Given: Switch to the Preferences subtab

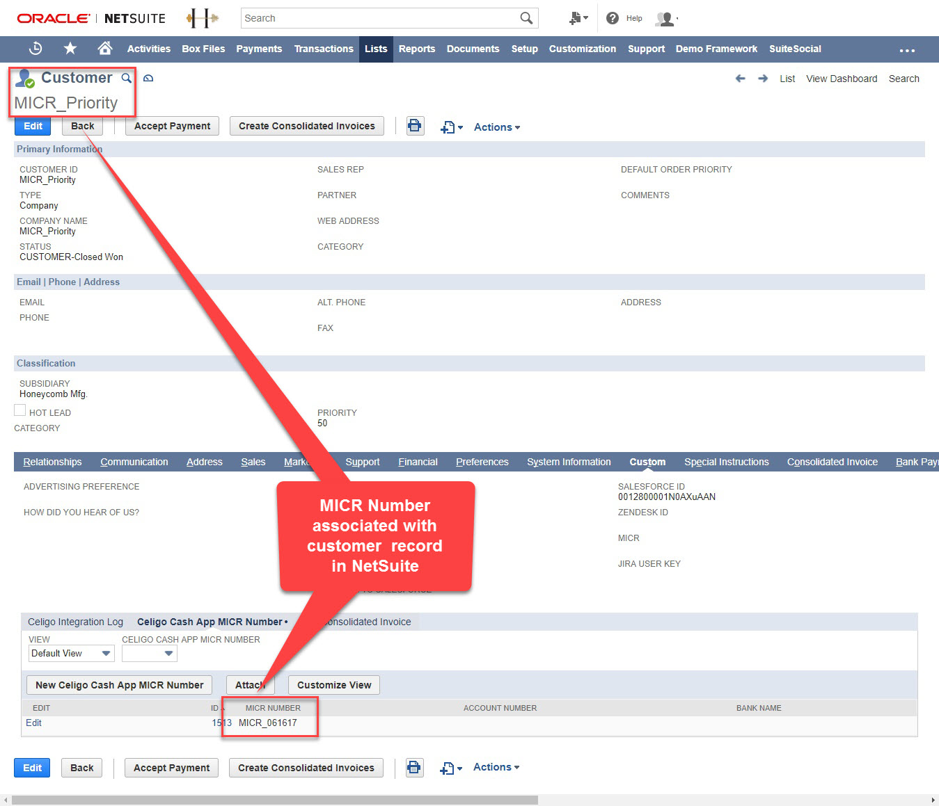Looking at the screenshot, I should click(482, 462).
